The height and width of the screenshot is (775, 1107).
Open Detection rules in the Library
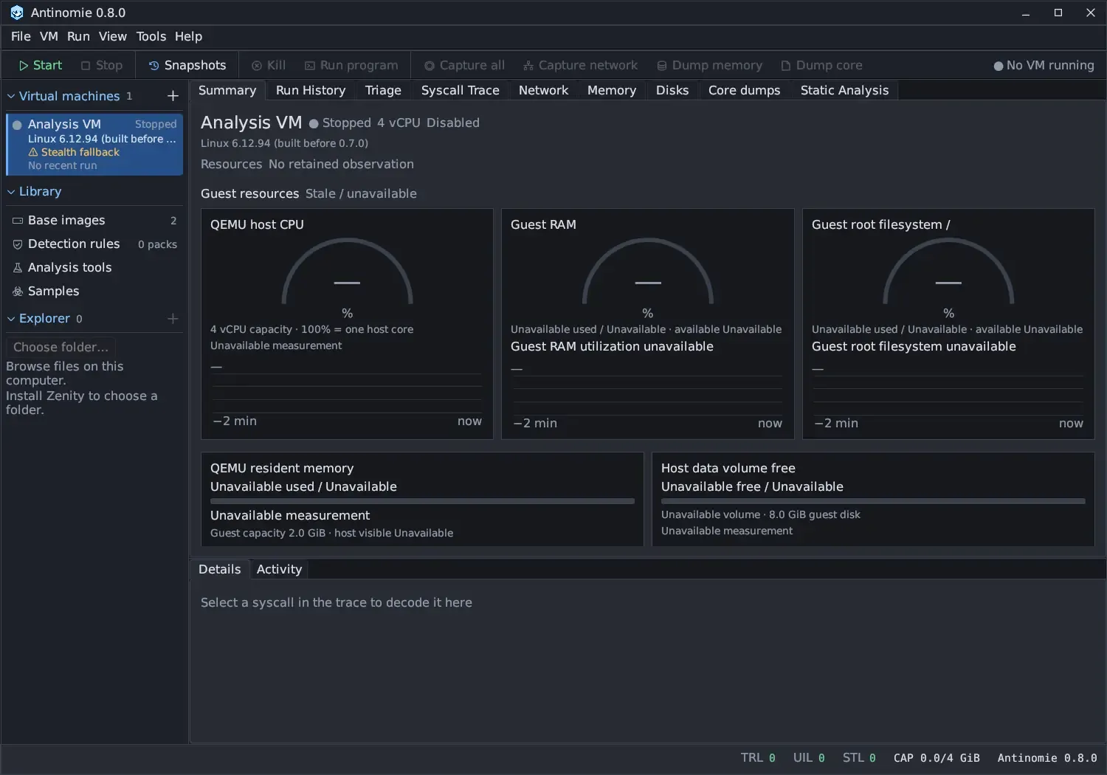[x=94, y=244]
